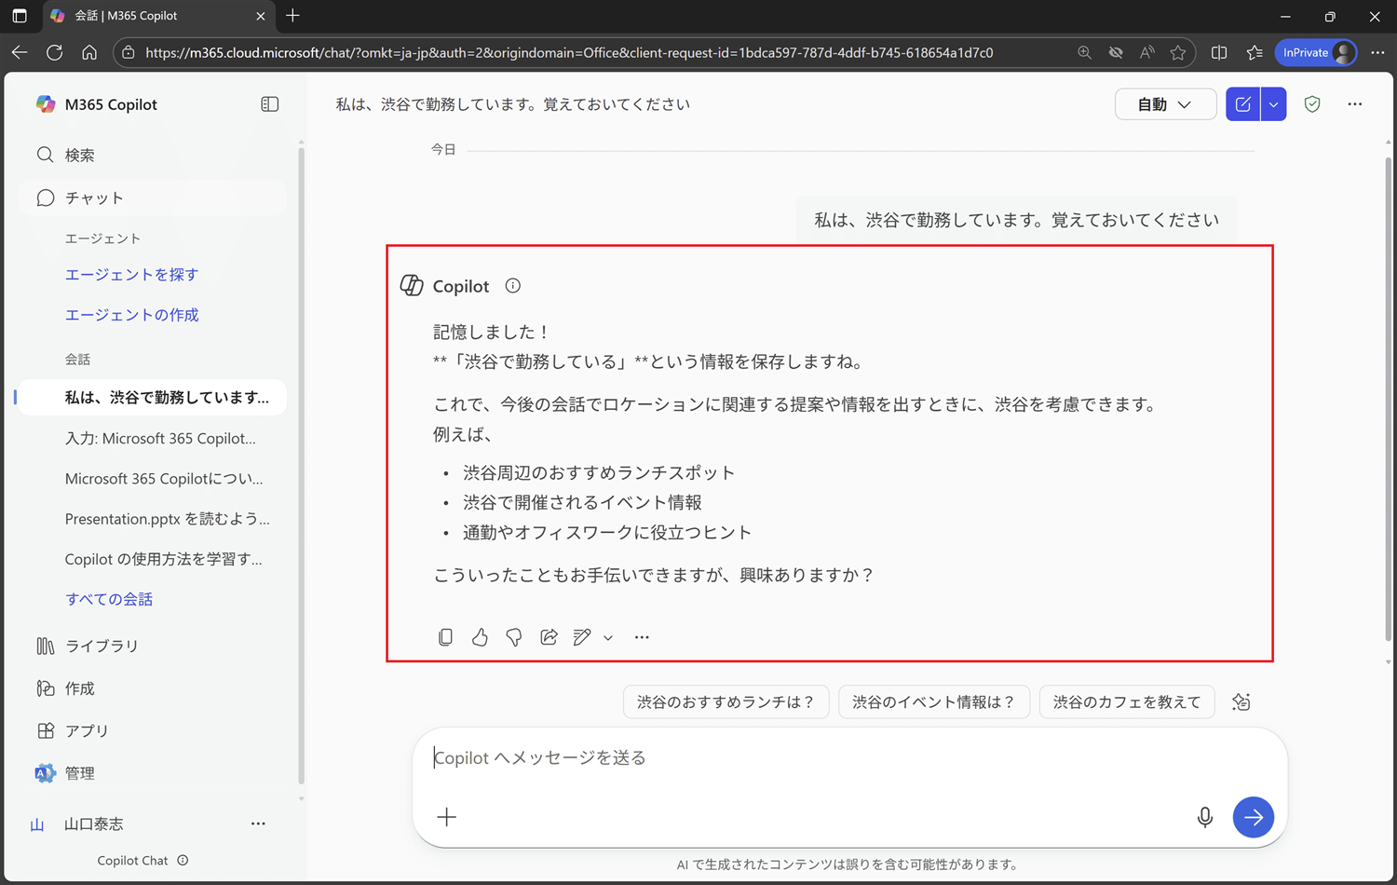
Task: Click the address bar URL
Action: coord(569,52)
